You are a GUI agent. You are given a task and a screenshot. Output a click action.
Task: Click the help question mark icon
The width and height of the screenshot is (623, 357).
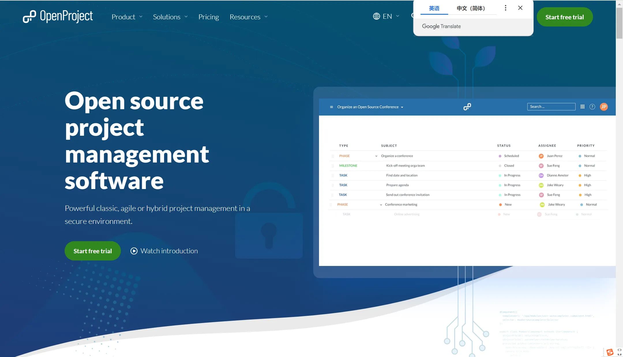click(592, 107)
